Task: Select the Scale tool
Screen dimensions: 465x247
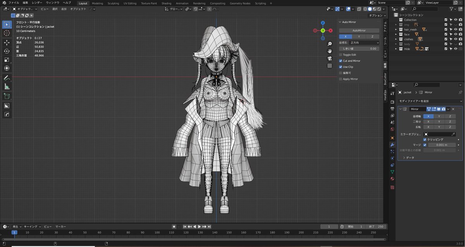Action: (7, 59)
